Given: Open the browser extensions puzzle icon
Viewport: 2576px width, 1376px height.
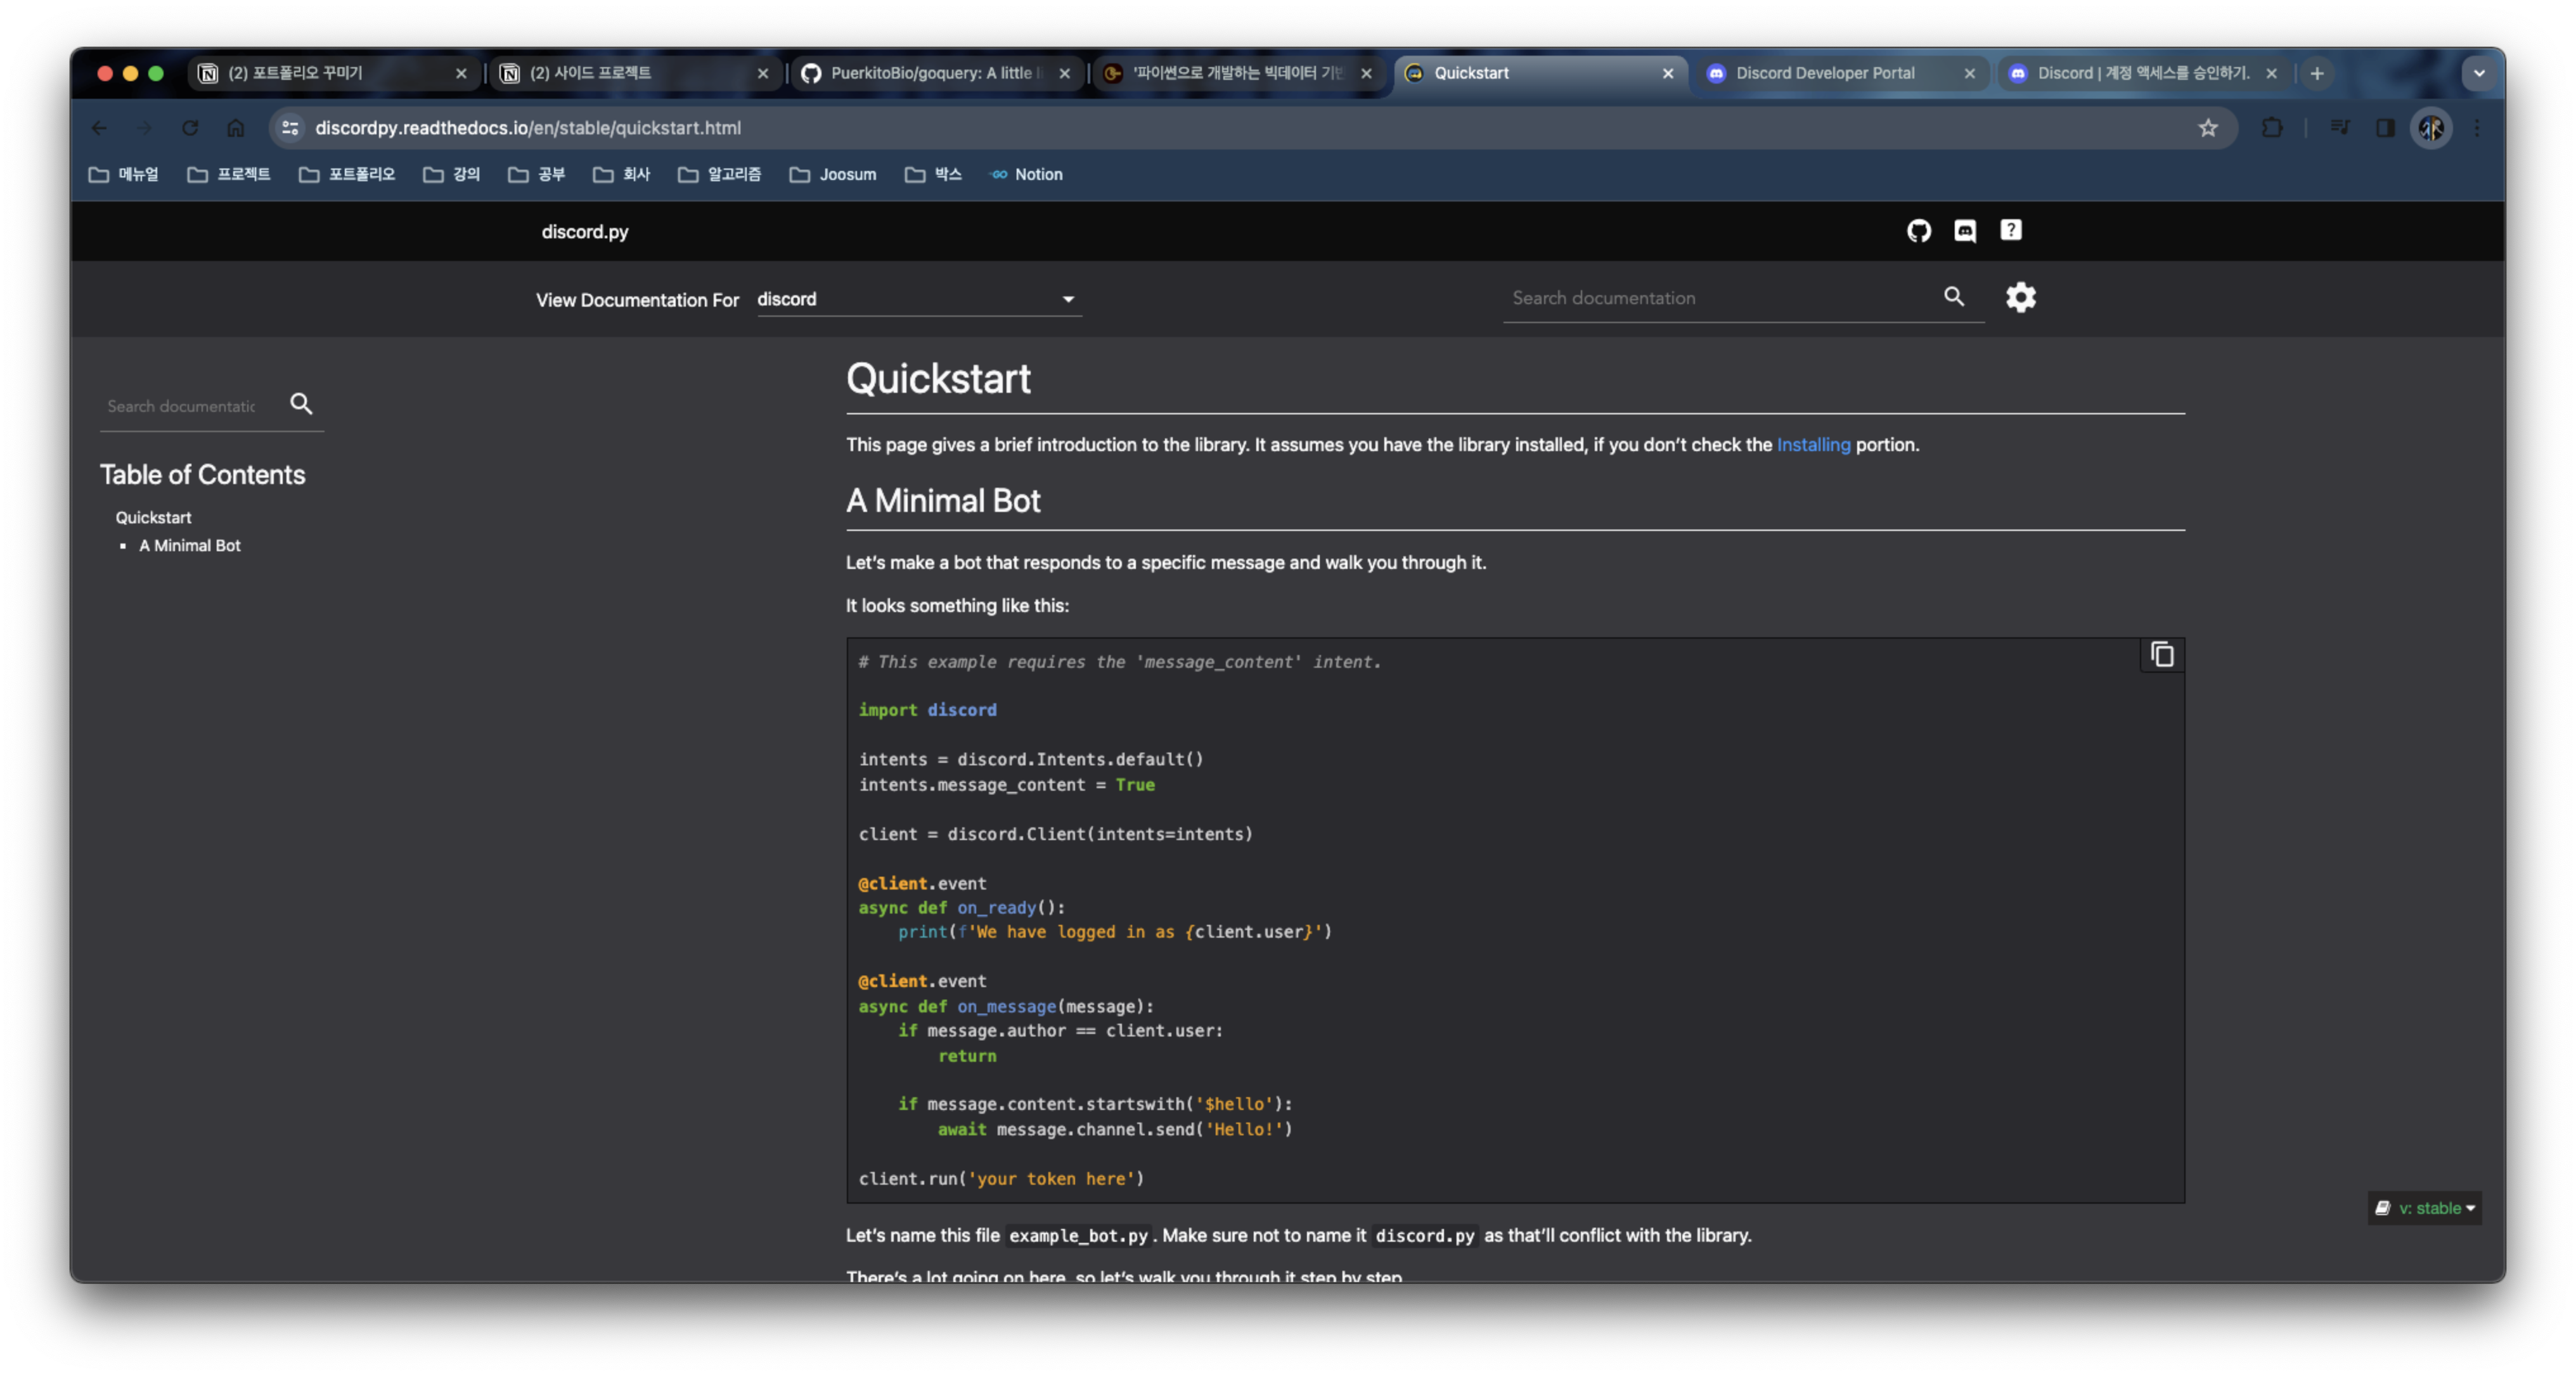Looking at the screenshot, I should tap(2271, 128).
